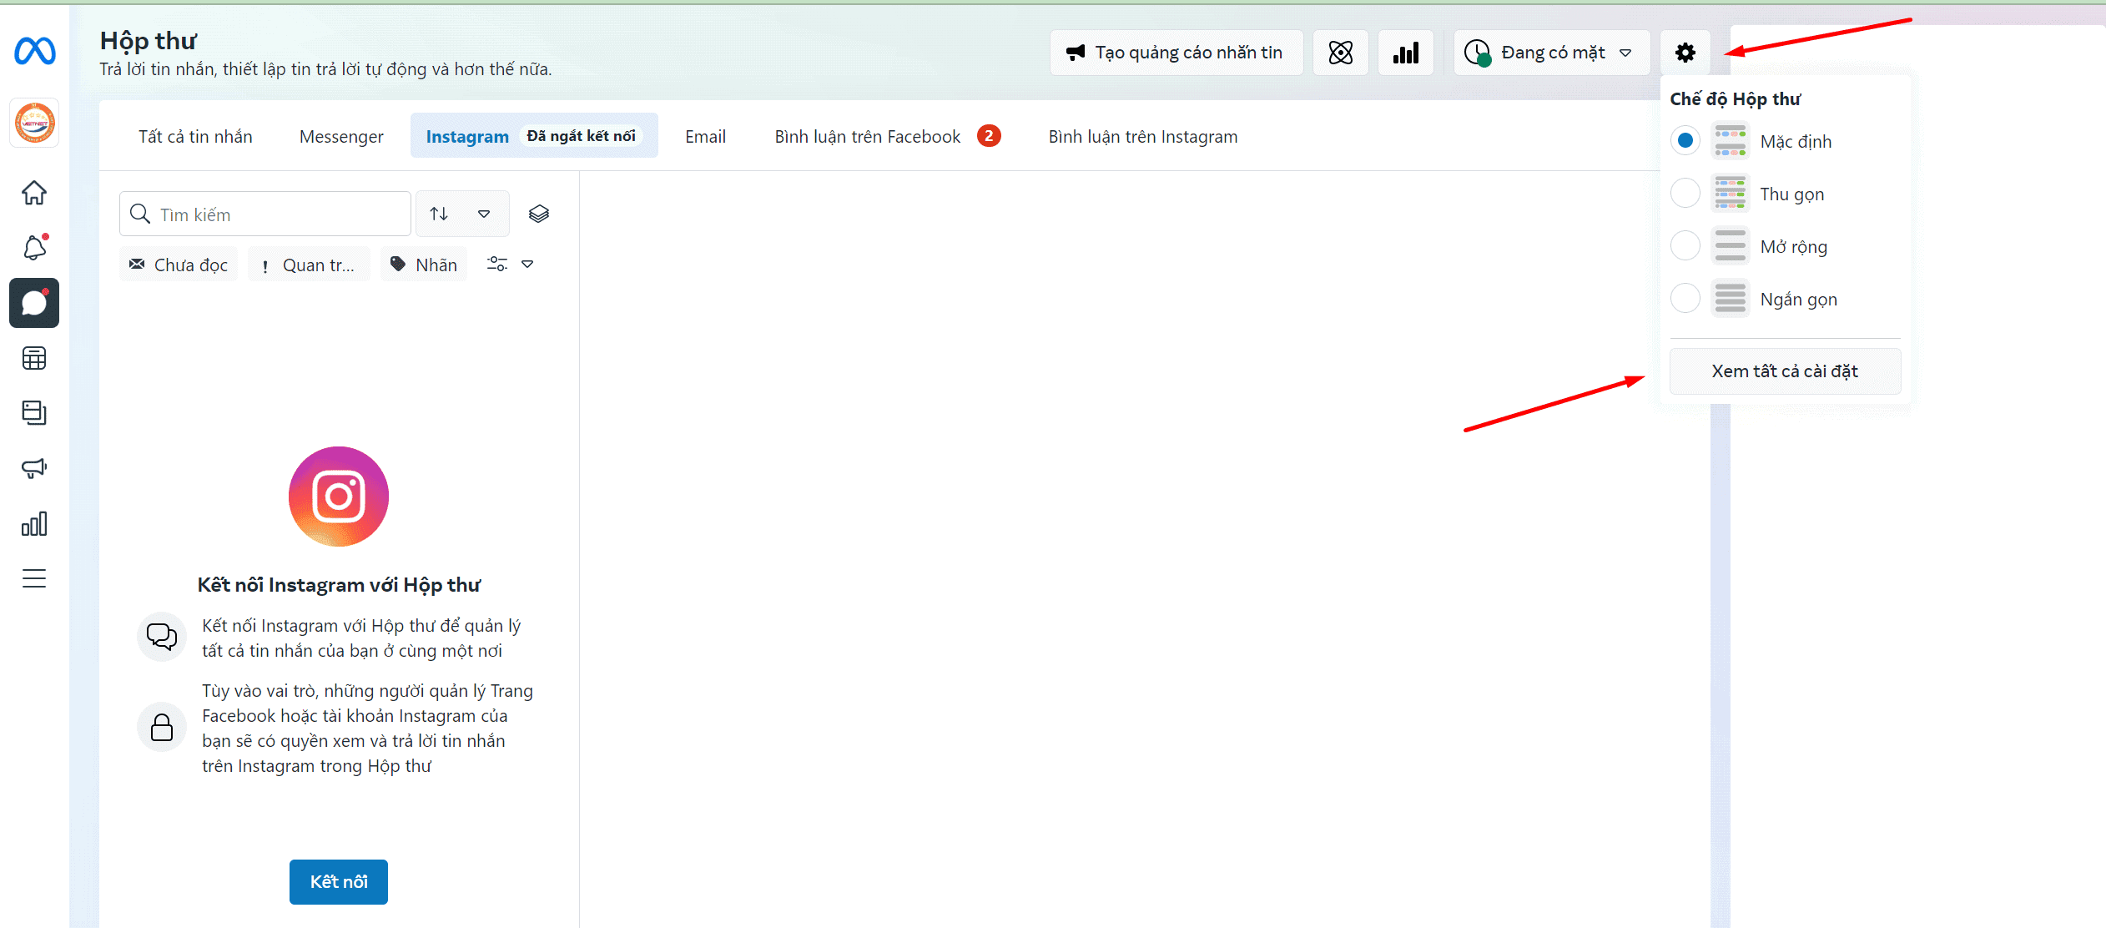This screenshot has height=928, width=2106.
Task: Open the settings gear icon
Action: tap(1685, 53)
